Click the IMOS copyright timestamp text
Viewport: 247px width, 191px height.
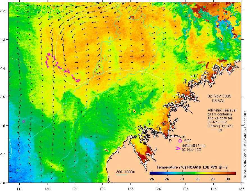245,144
